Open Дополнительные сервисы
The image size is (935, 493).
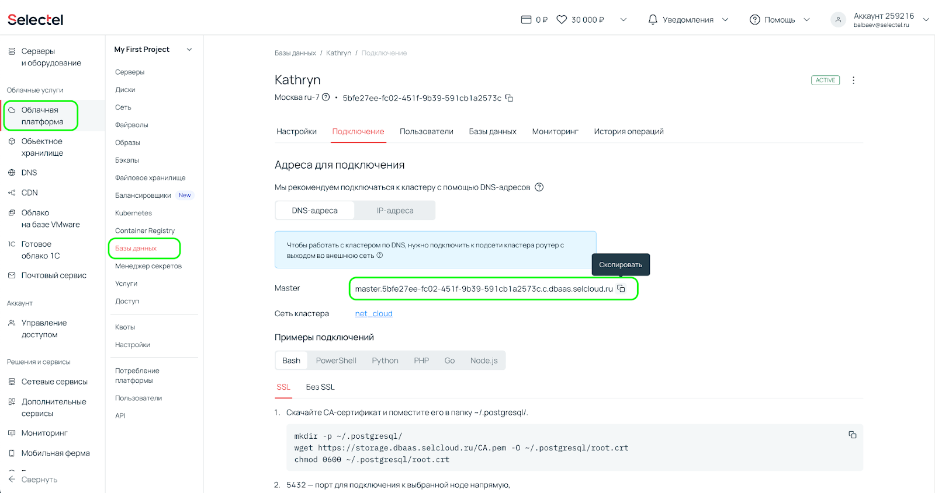[x=54, y=407]
